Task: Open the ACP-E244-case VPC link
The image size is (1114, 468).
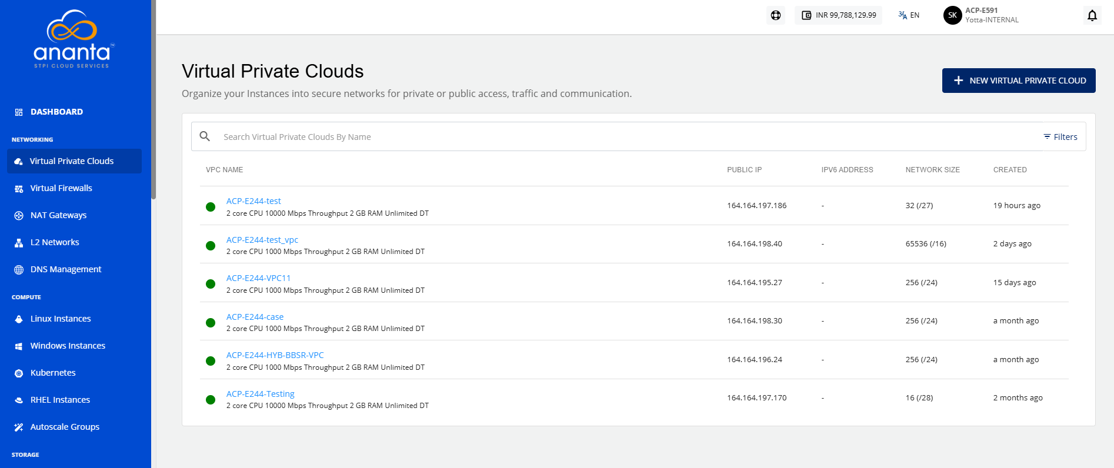Action: tap(255, 317)
